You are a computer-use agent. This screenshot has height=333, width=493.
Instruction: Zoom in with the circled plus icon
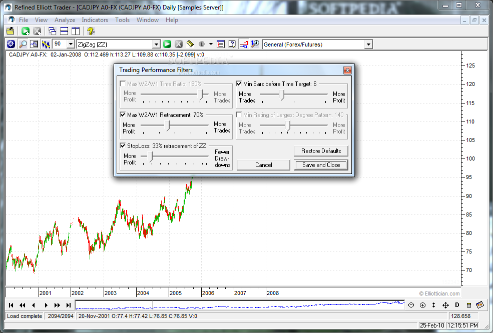click(x=422, y=305)
